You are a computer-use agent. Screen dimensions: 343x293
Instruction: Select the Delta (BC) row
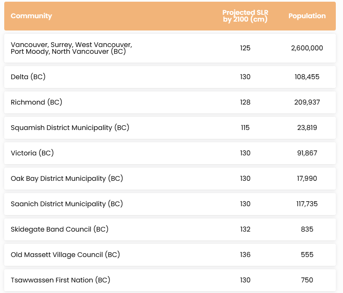(170, 77)
